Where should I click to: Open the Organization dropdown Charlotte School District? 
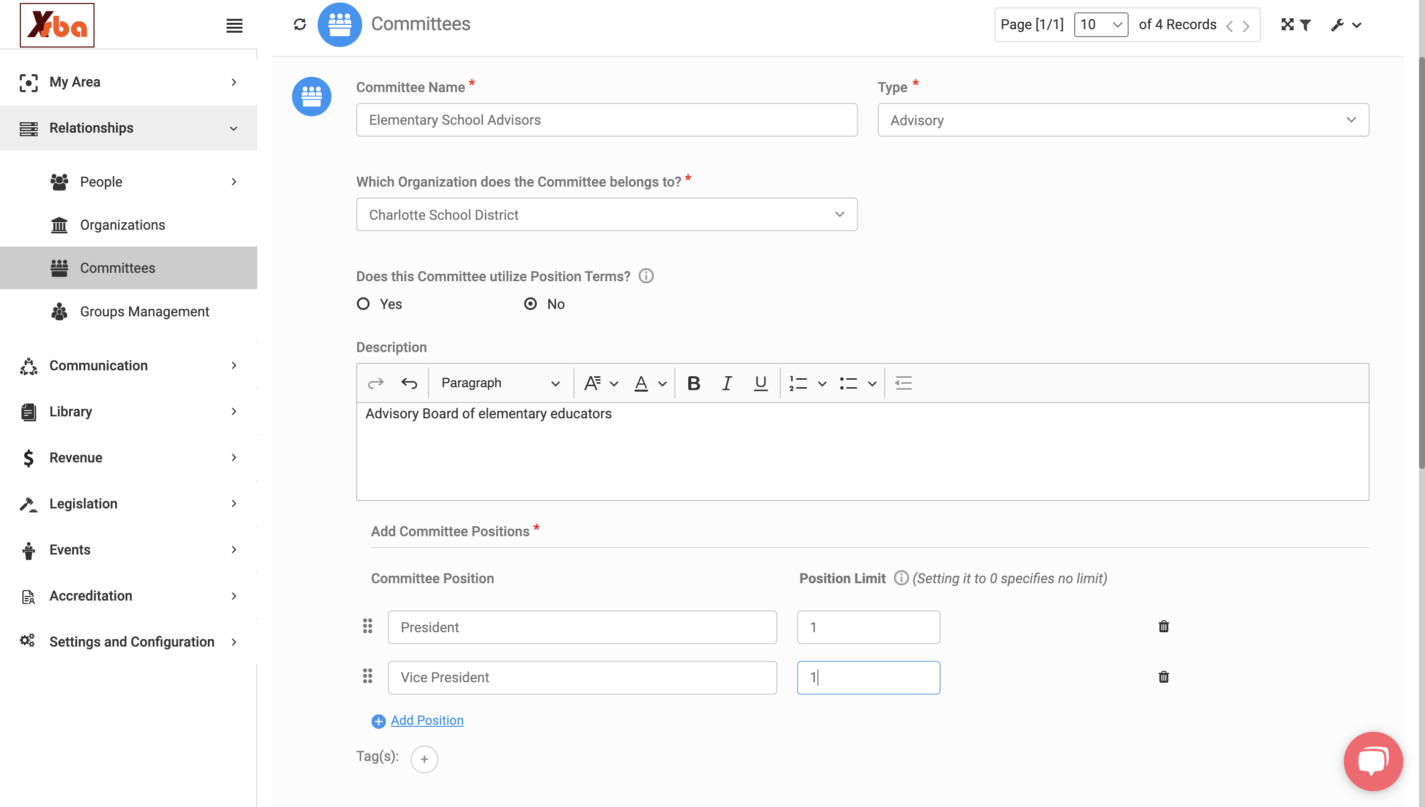[x=607, y=214]
